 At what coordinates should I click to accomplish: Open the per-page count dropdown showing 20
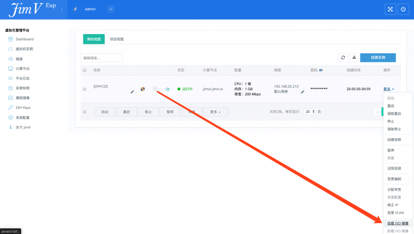(x=309, y=111)
